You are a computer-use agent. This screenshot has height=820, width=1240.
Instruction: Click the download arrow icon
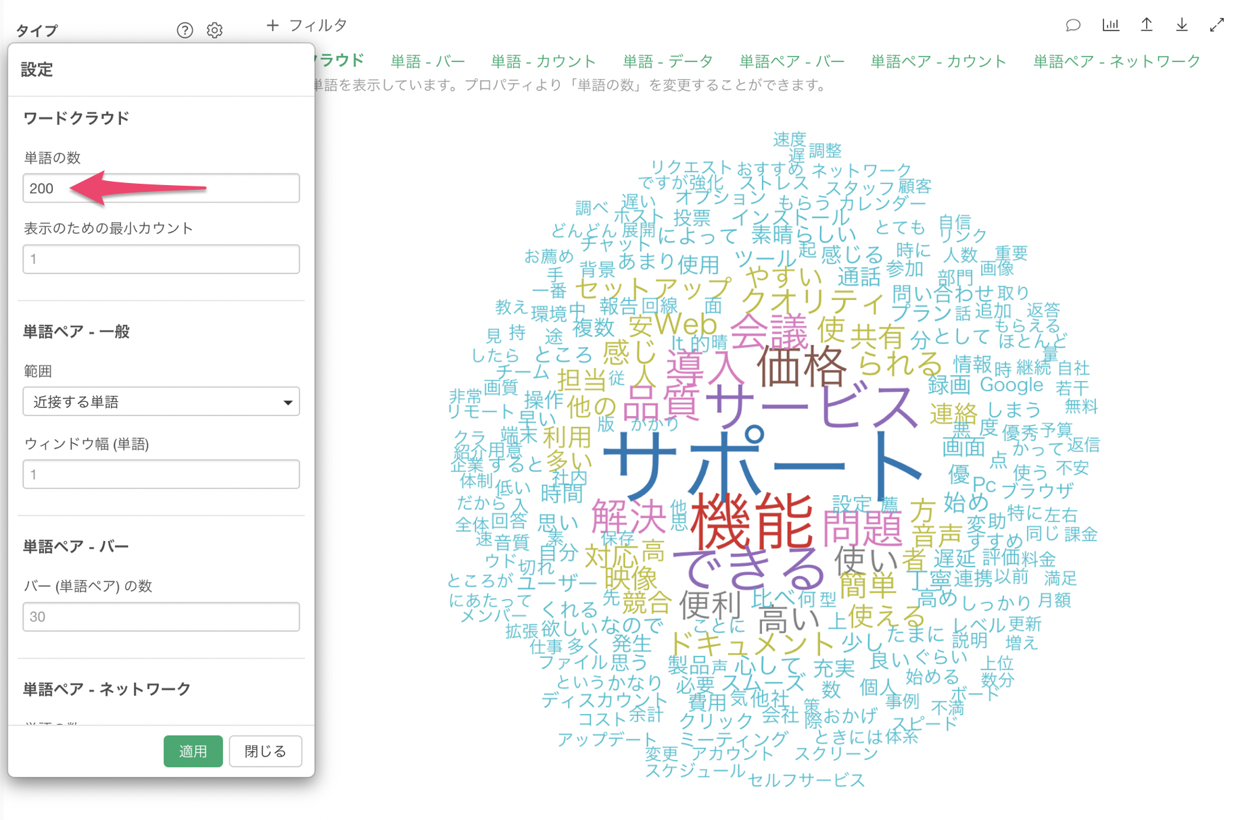[x=1182, y=25]
